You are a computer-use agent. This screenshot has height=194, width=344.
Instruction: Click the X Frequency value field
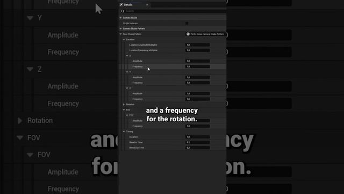pyautogui.click(x=198, y=66)
